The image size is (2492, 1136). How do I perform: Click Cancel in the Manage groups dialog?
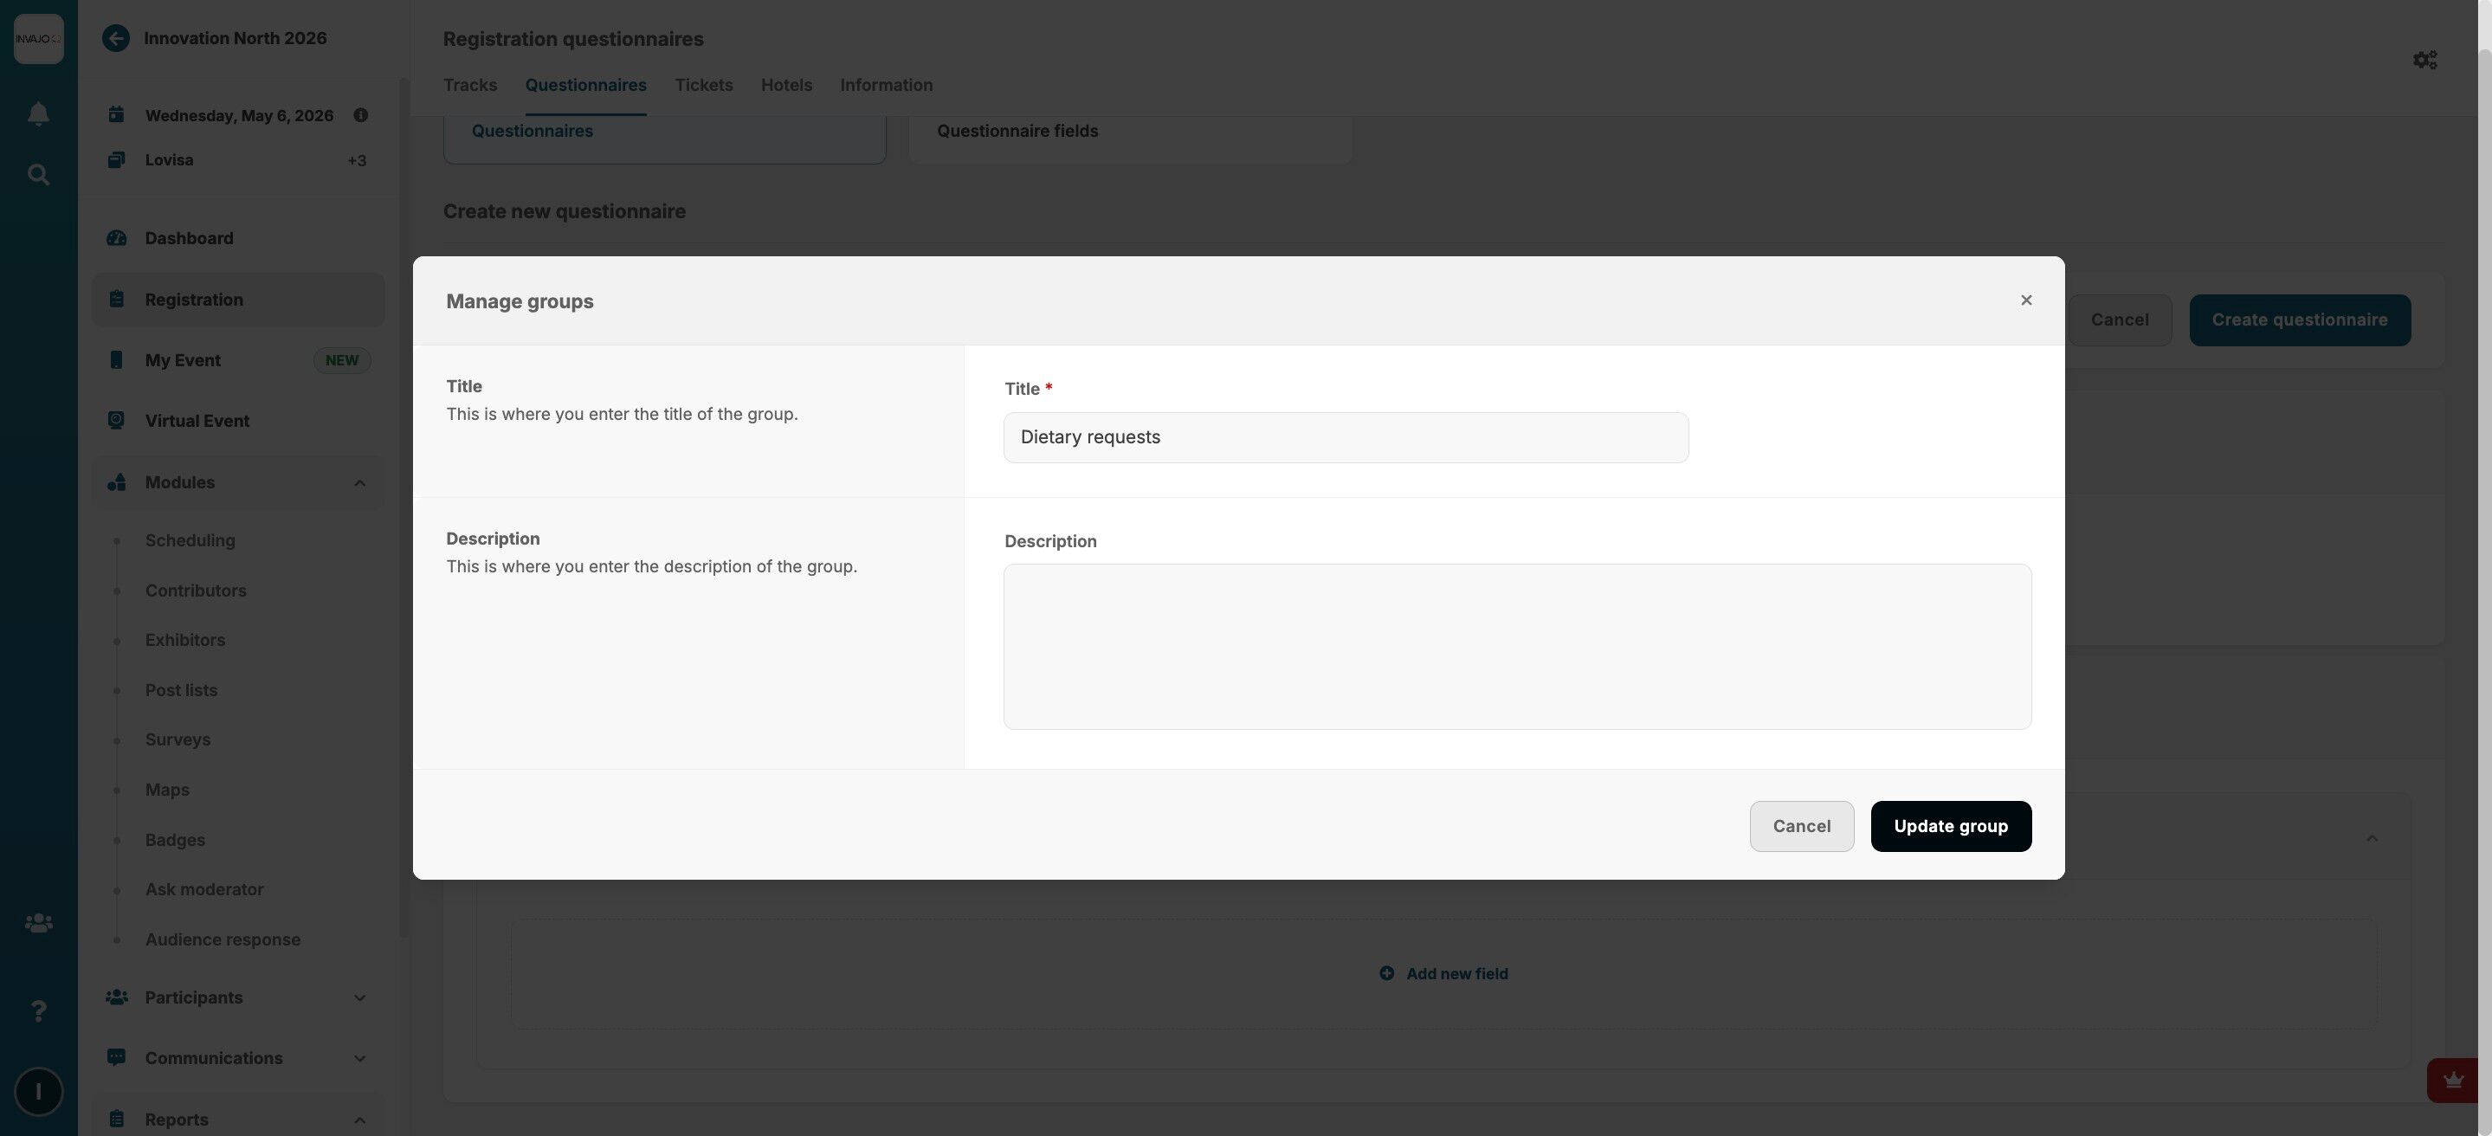click(x=1800, y=826)
